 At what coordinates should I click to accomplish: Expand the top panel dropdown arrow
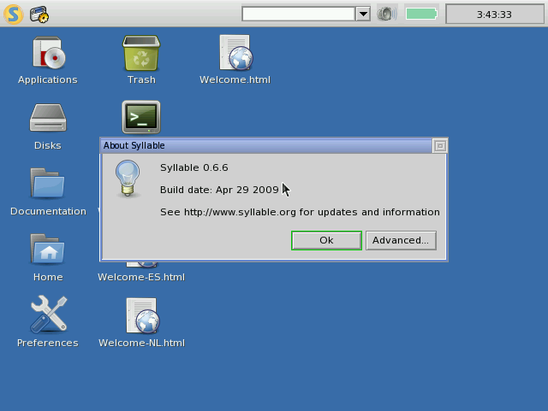click(363, 15)
